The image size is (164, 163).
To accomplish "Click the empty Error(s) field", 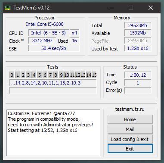I will pos(138,91).
